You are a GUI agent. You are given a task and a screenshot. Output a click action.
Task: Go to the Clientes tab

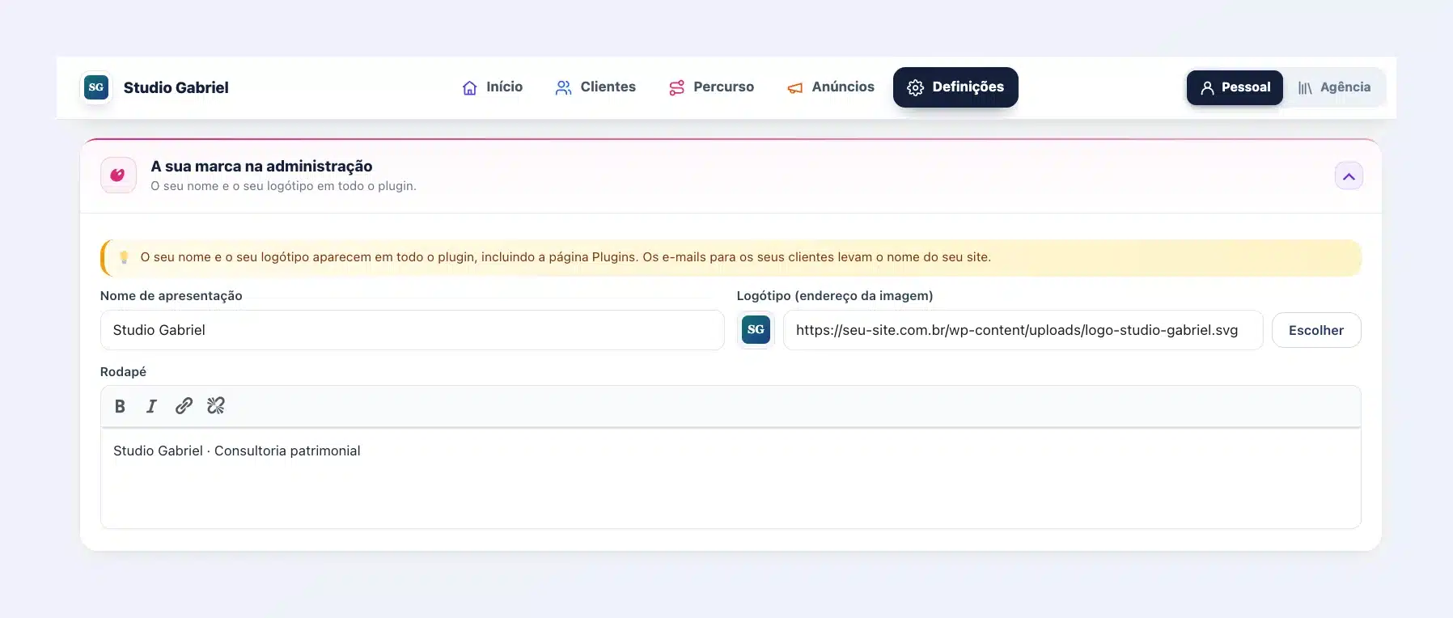coord(595,87)
